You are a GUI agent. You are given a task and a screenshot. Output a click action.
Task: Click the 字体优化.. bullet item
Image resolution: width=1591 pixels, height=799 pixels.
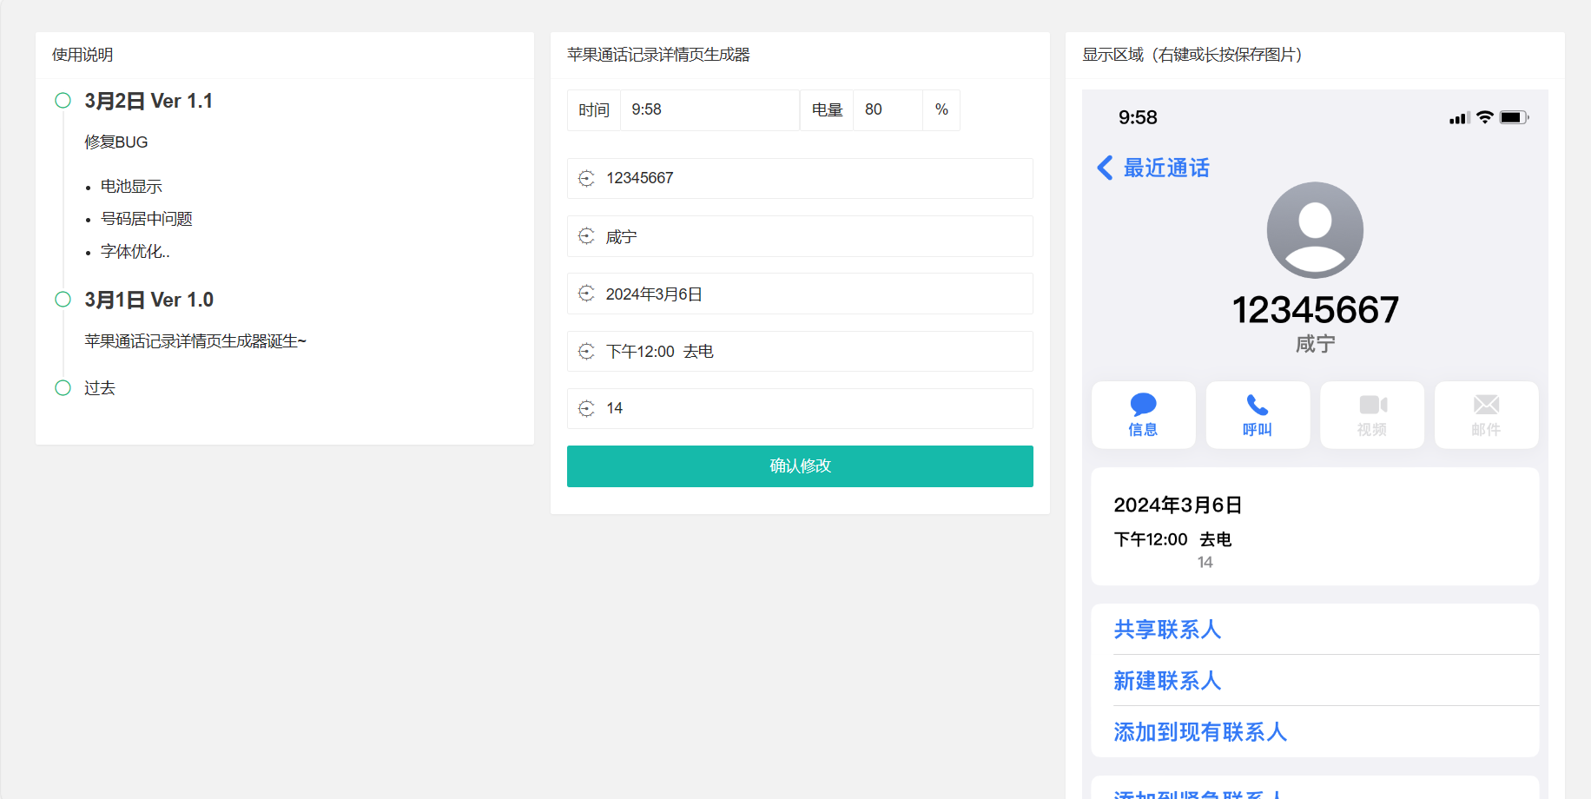point(135,252)
